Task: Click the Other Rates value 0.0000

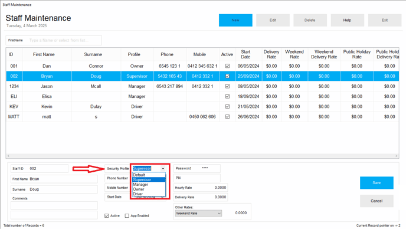Action: tap(241, 213)
